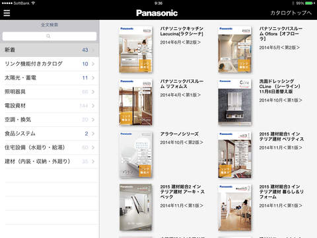Open the CLine dressing catalog cover
Screen dimensions: 317x238
[x=234, y=102]
